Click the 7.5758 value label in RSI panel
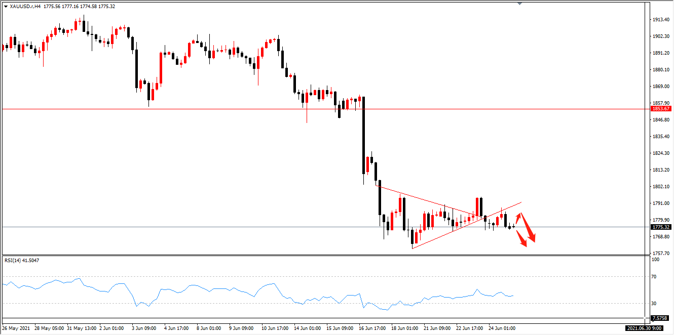 point(661,318)
